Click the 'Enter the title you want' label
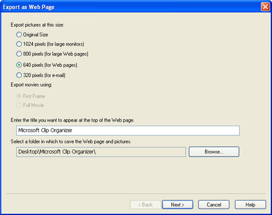272x215 pixels. 73,120
